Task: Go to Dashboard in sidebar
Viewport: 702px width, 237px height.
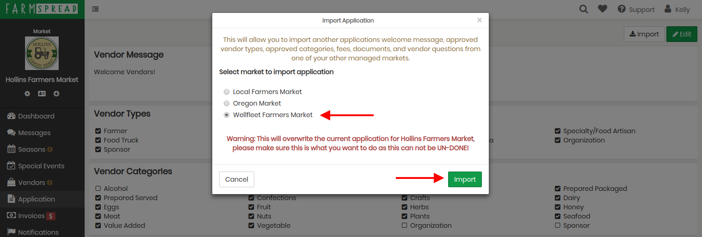Action: 42,116
